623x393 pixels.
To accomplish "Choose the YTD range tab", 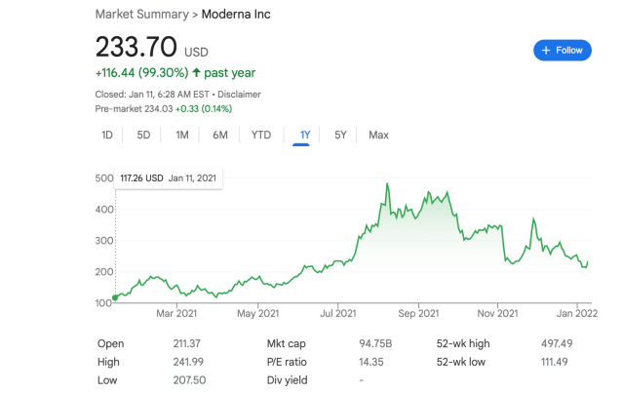I will pos(261,135).
